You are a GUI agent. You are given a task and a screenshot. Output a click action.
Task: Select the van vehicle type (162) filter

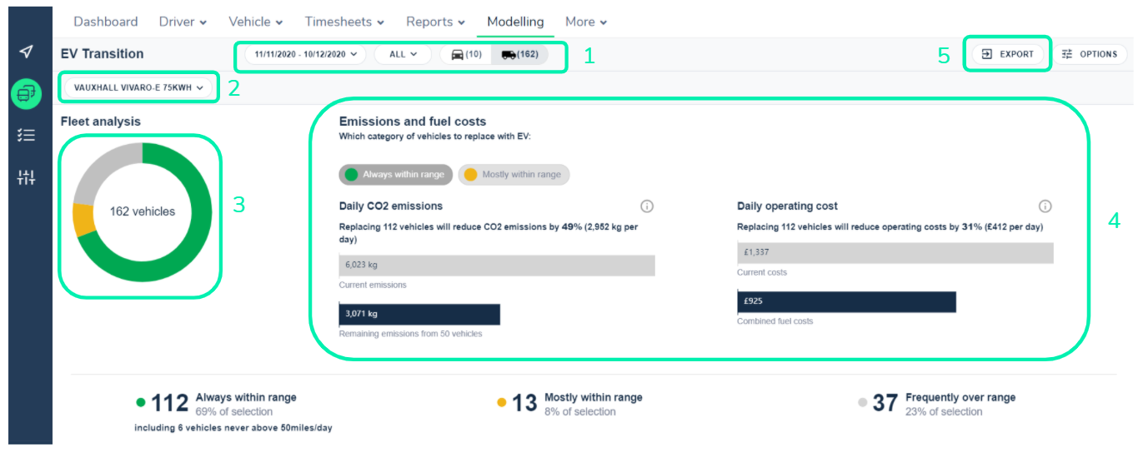[x=519, y=54]
